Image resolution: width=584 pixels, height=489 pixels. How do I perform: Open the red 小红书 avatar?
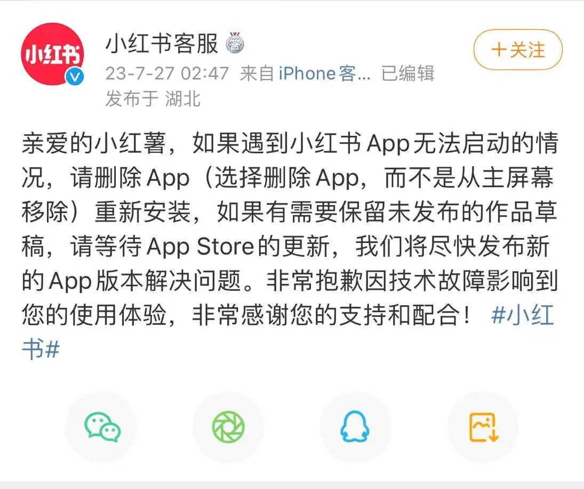[52, 54]
